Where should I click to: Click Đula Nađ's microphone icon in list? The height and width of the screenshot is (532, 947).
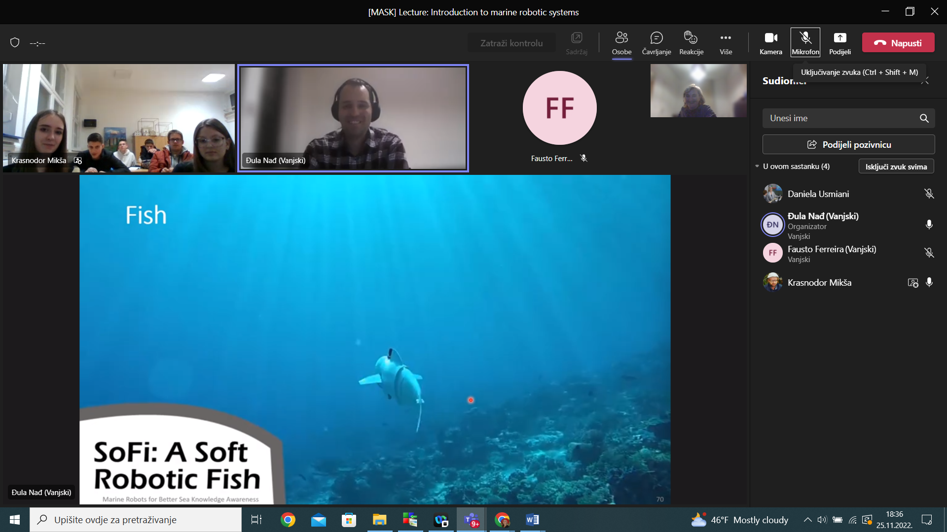tap(929, 225)
